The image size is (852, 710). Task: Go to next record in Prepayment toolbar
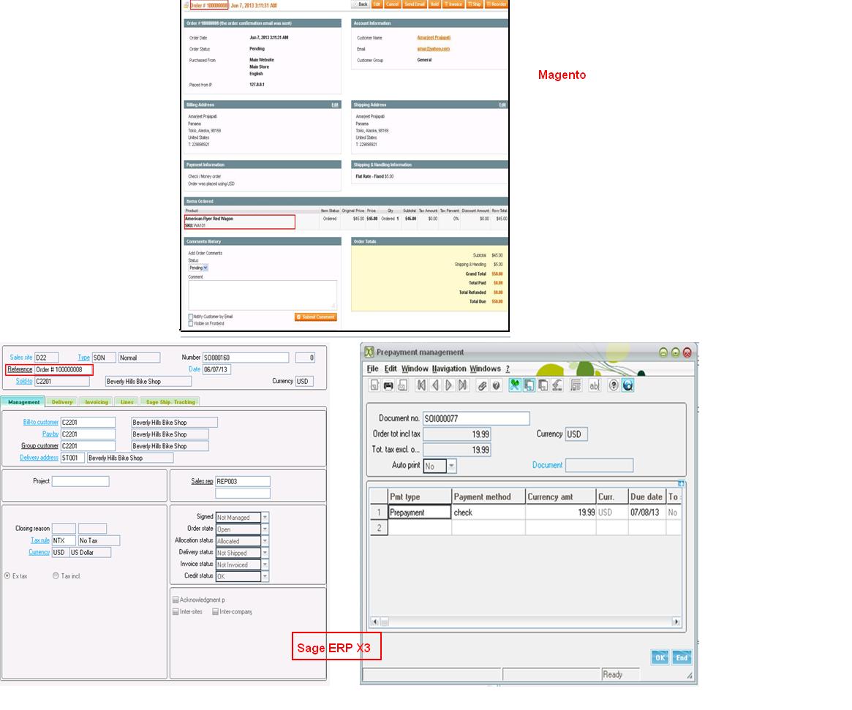pyautogui.click(x=448, y=385)
